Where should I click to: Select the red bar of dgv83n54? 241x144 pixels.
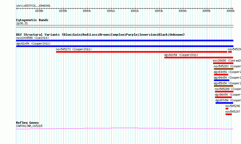[x=221, y=75]
